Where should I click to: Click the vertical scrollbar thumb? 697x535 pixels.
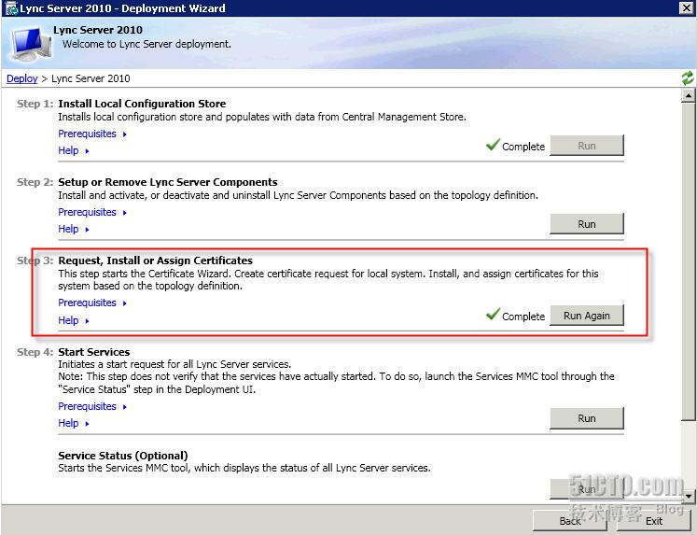pos(689,261)
